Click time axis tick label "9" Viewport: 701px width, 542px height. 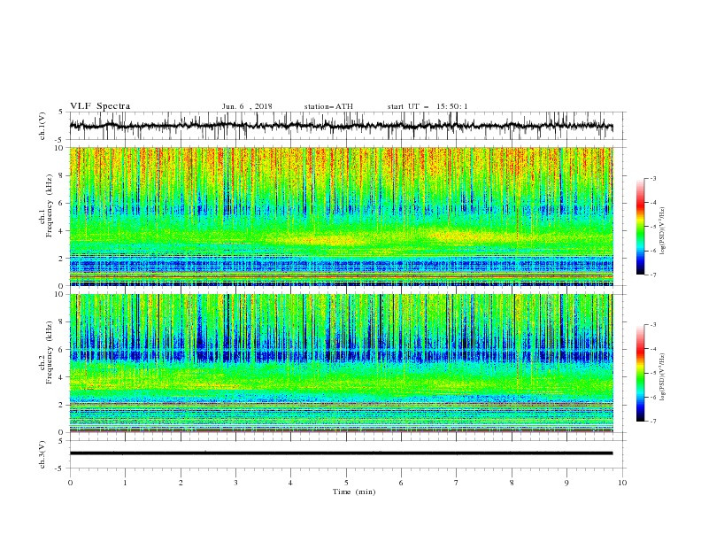[x=566, y=483]
